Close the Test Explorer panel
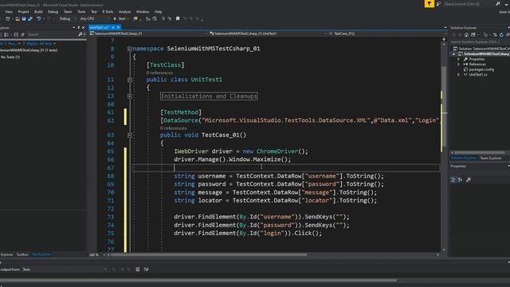The width and height of the screenshot is (510, 287). click(x=84, y=28)
